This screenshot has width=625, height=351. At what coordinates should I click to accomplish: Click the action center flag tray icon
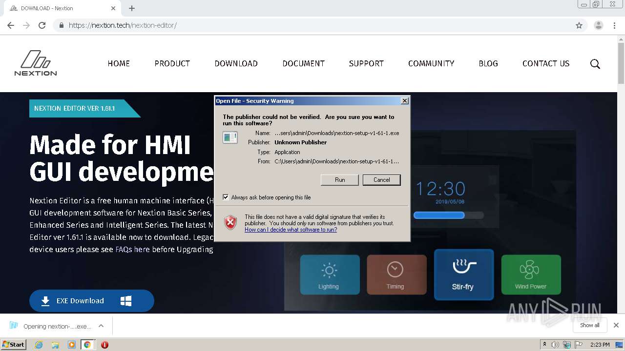[579, 345]
